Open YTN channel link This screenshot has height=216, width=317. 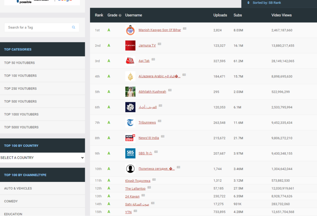click(128, 212)
